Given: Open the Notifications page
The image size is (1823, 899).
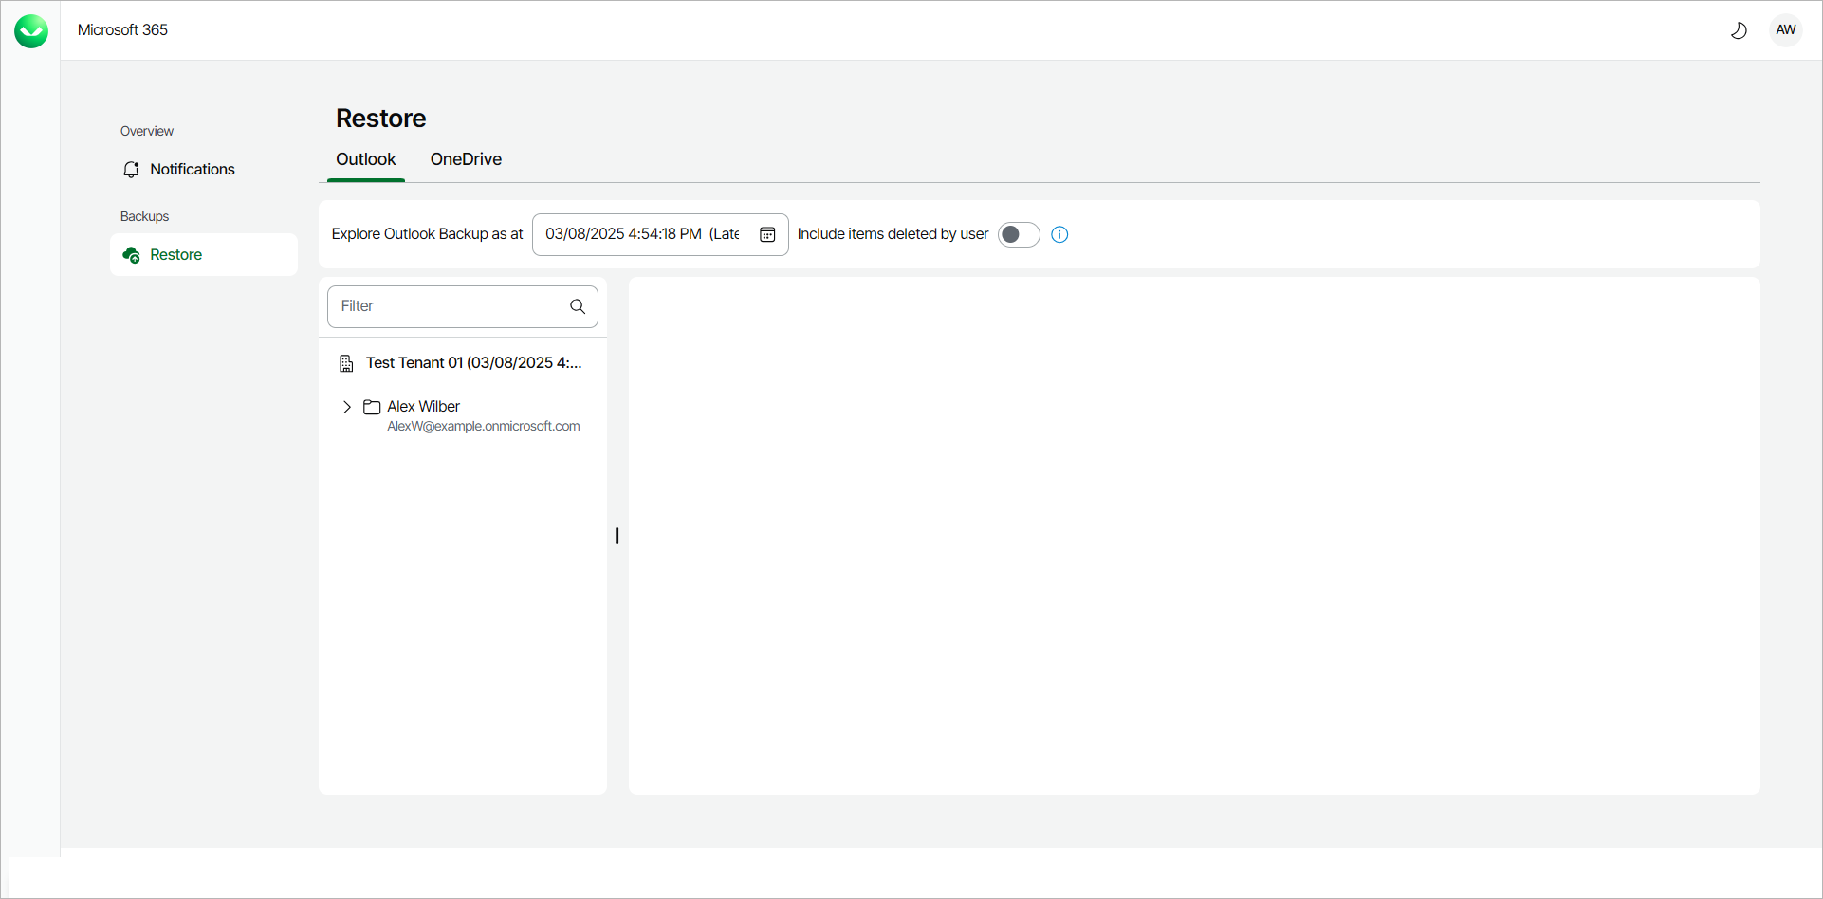Looking at the screenshot, I should [x=193, y=169].
